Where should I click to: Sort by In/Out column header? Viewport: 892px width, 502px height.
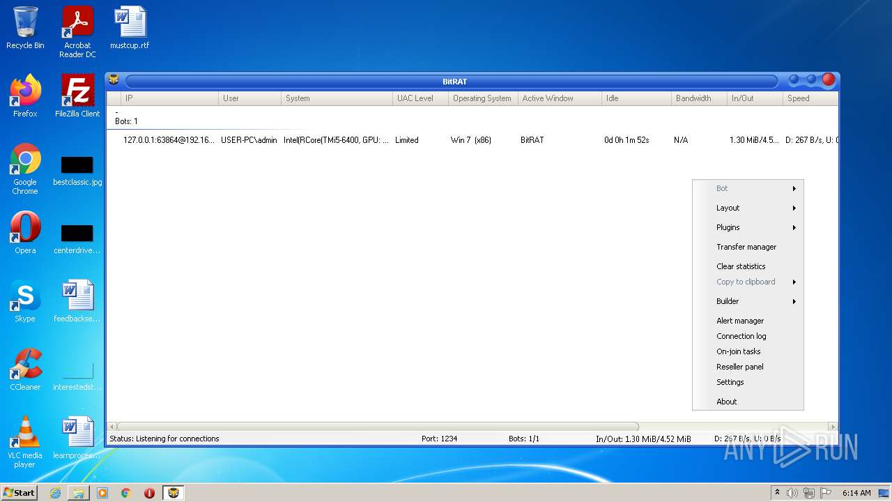point(755,98)
